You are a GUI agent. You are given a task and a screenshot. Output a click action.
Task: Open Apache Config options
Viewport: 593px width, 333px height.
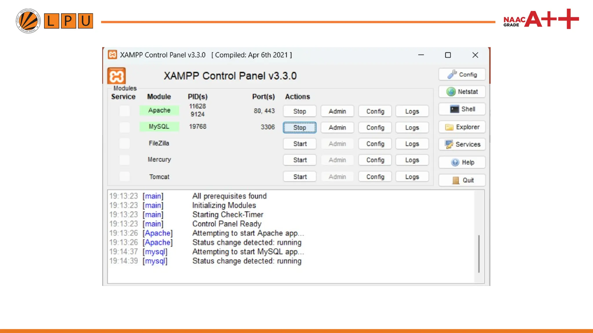tap(375, 111)
